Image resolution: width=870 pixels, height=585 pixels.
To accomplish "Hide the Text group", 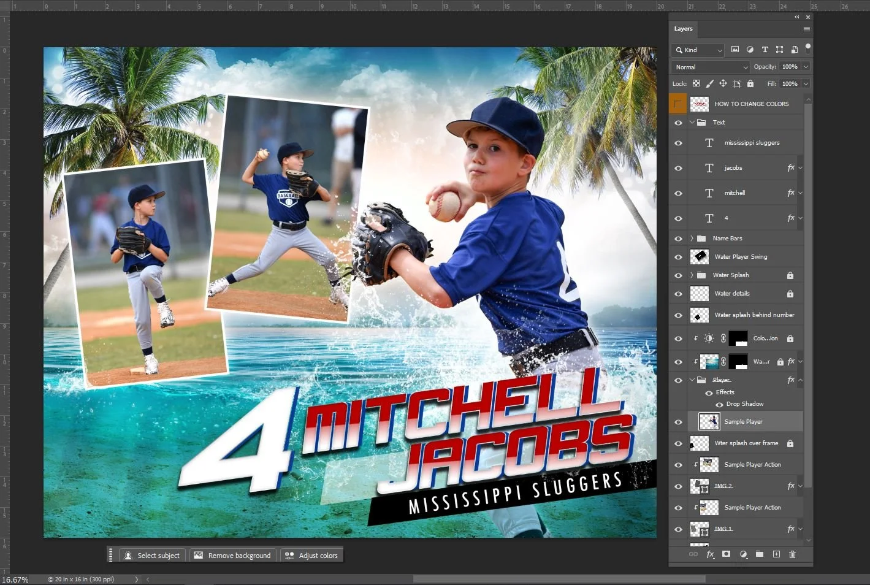I will (678, 123).
